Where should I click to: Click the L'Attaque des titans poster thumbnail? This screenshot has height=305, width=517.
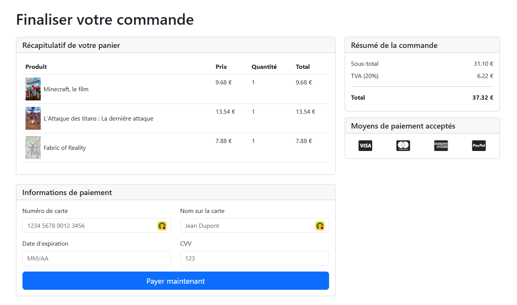coord(33,118)
